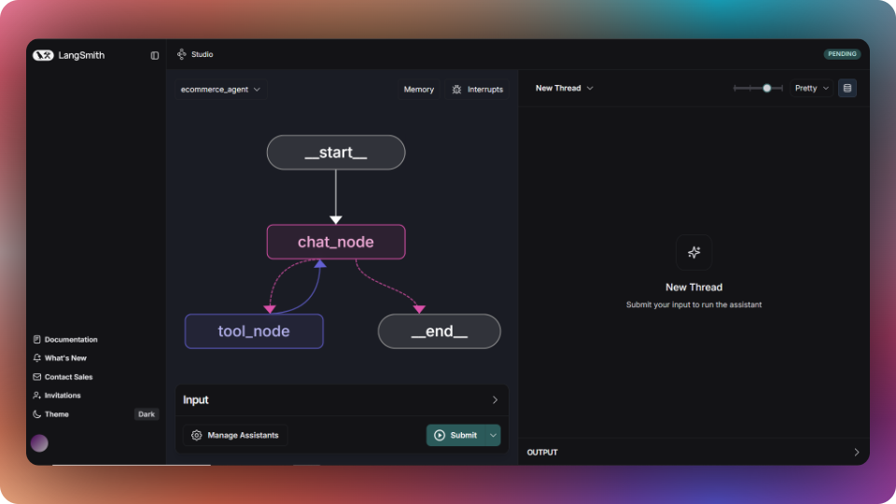Collapse the sidebar with the panel icon
The image size is (896, 504).
[155, 55]
